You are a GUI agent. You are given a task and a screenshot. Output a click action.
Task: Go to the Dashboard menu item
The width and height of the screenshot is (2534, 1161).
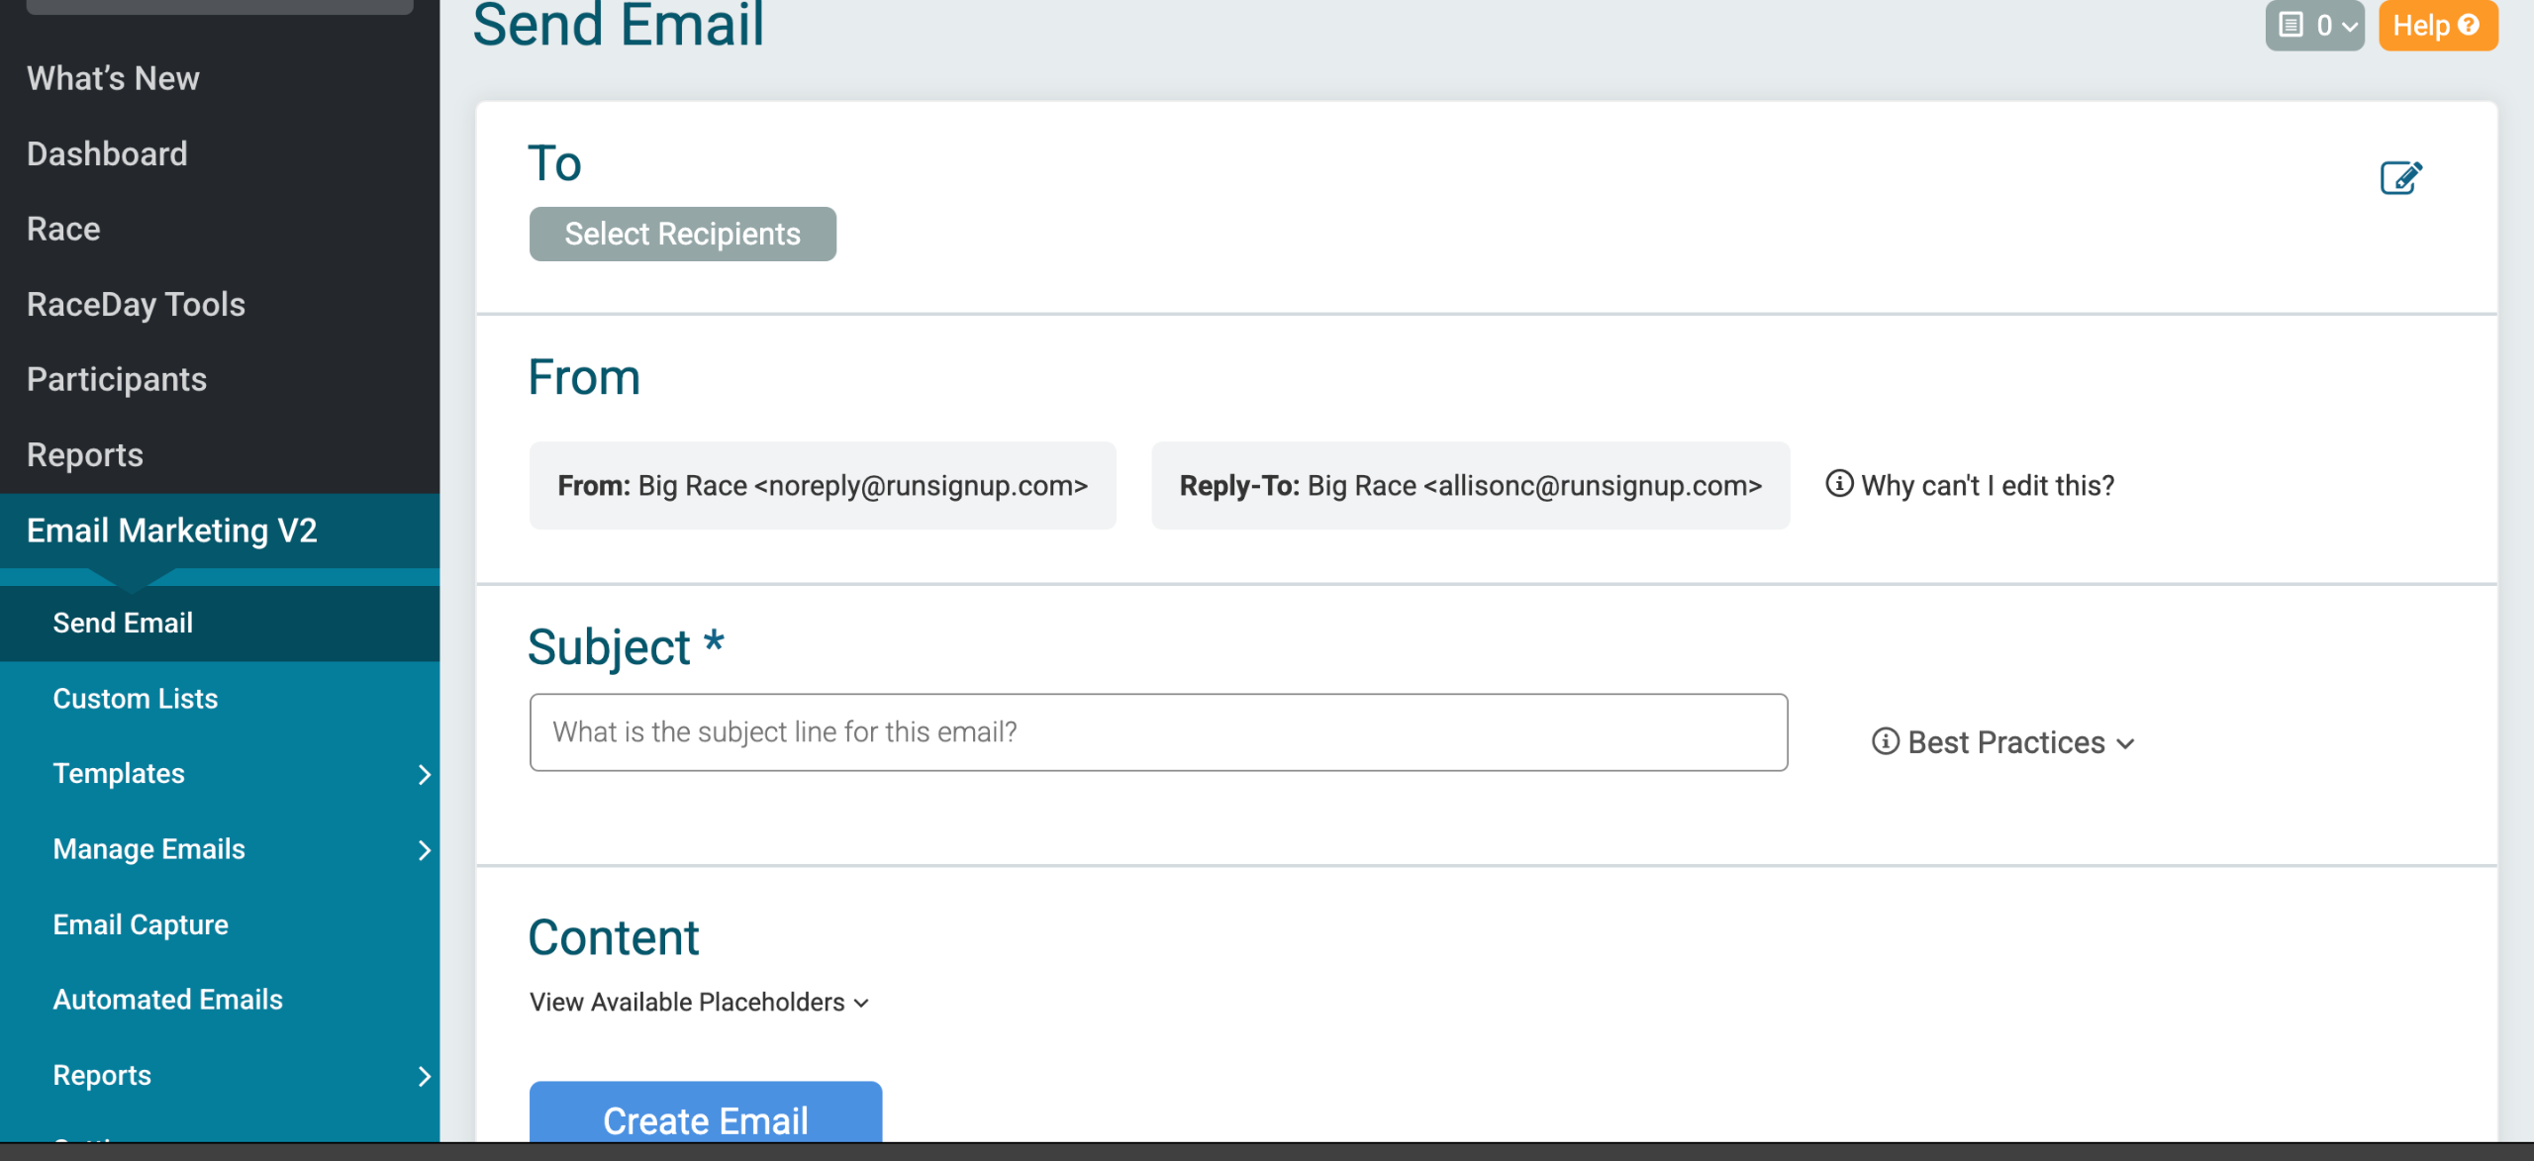pos(107,153)
